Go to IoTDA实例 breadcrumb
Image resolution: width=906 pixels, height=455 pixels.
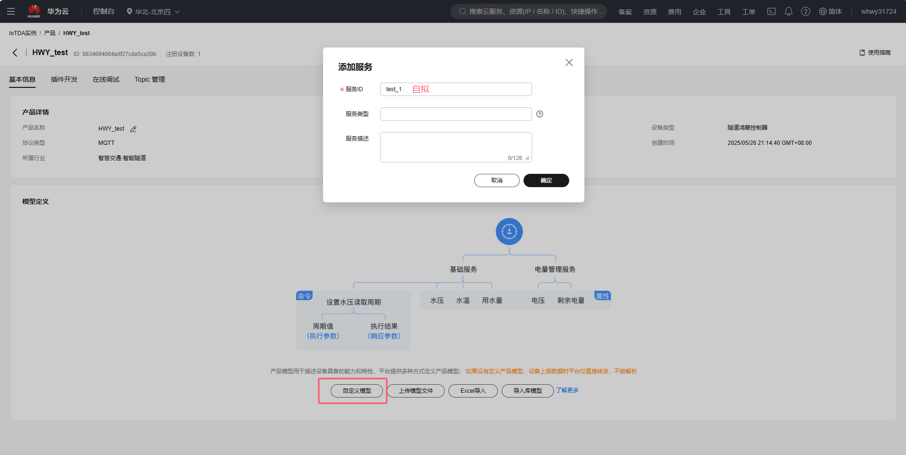(23, 33)
